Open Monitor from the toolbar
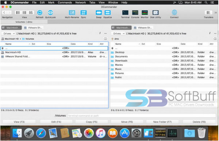The image size is (219, 141). pyautogui.click(x=145, y=12)
